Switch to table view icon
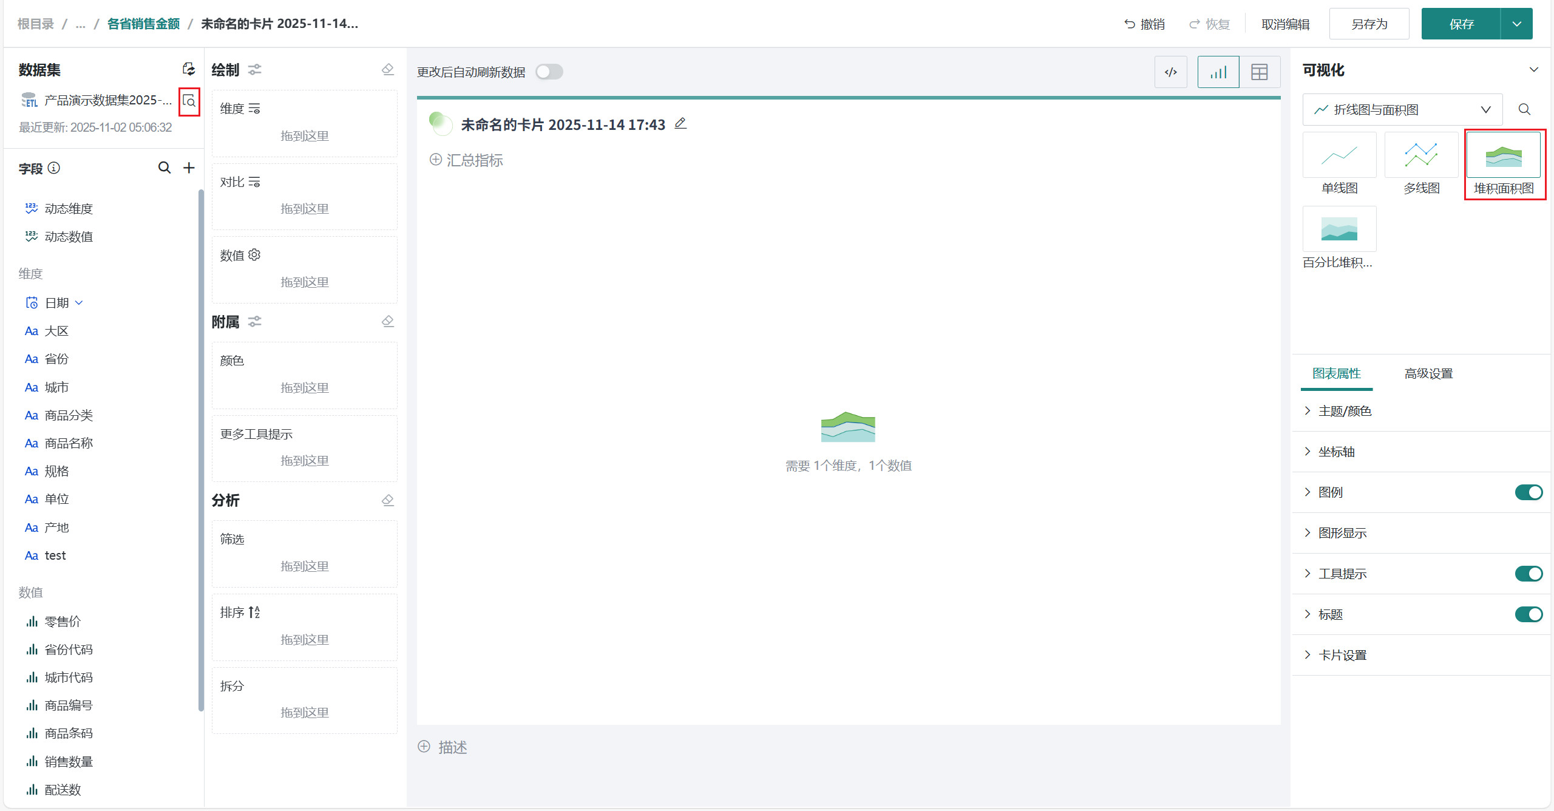The width and height of the screenshot is (1554, 811). (x=1259, y=72)
